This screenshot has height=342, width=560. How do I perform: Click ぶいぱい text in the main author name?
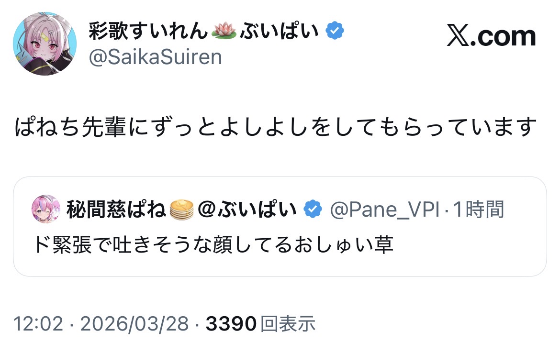pyautogui.click(x=279, y=32)
